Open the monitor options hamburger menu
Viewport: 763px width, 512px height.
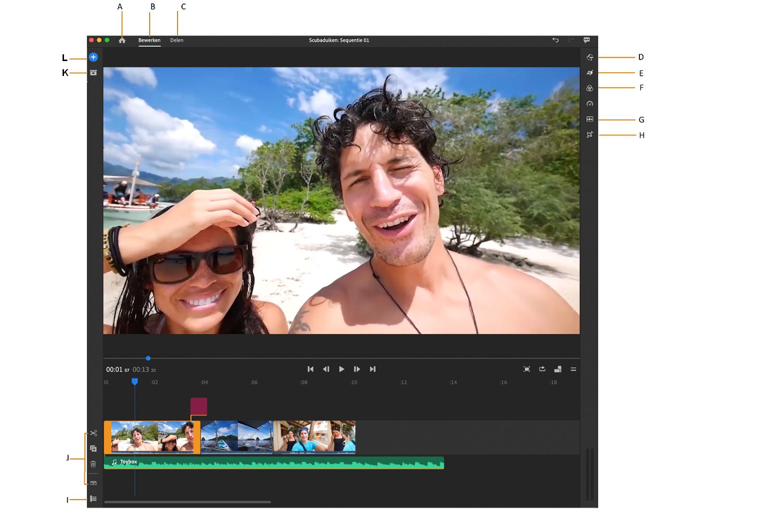573,369
